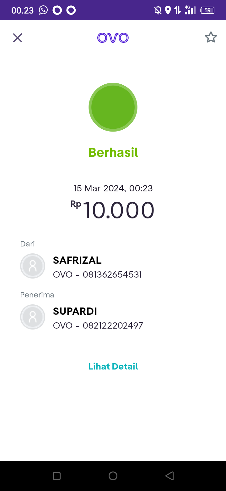Close the OVO transaction receipt
The width and height of the screenshot is (226, 491).
[18, 38]
